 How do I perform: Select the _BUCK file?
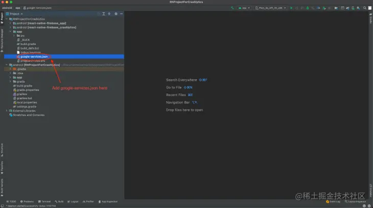pos(24,40)
